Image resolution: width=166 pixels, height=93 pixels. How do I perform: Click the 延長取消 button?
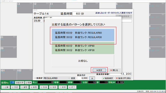[x=124, y=16]
